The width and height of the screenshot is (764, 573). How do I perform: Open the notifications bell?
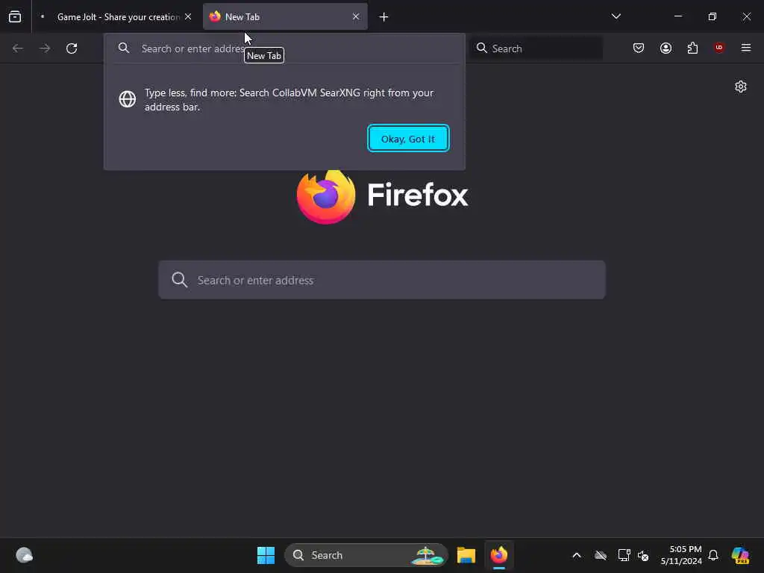click(x=713, y=555)
